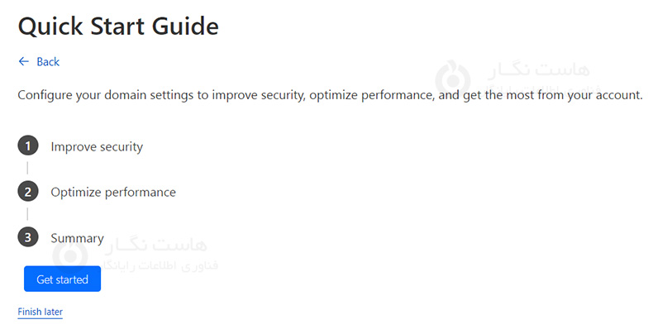This screenshot has width=653, height=334.
Task: Select the step 1 number circle
Action: tap(27, 146)
